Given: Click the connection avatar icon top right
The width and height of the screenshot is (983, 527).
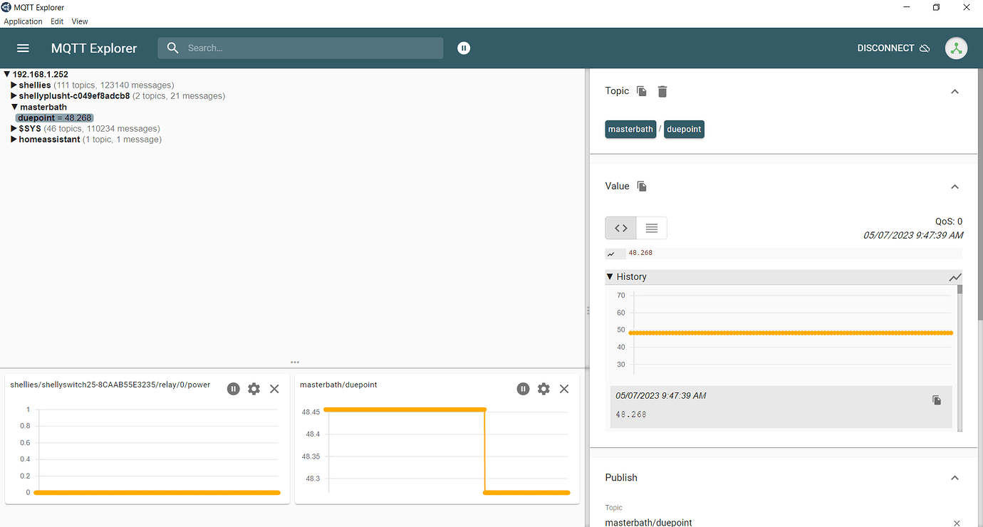Looking at the screenshot, I should tap(956, 48).
